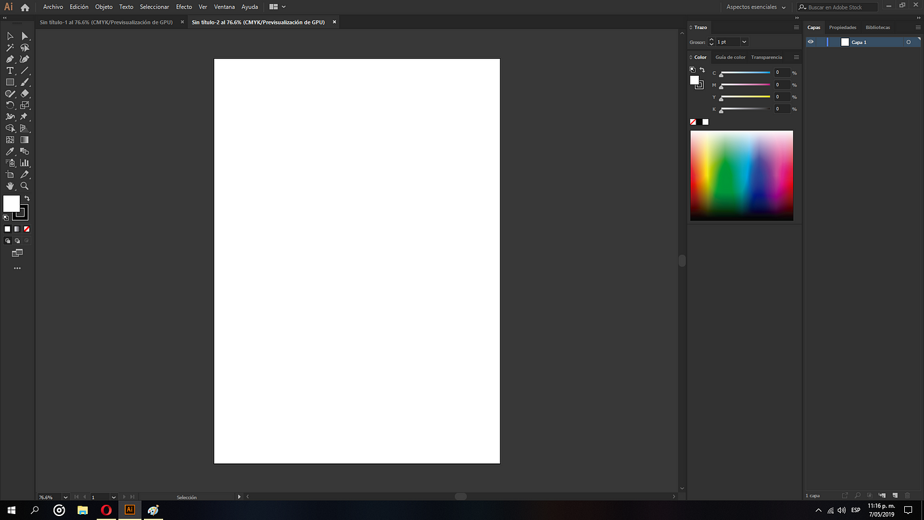Screen dimensions: 924x520
Task: Open the Color panel options menu
Action: [x=796, y=57]
